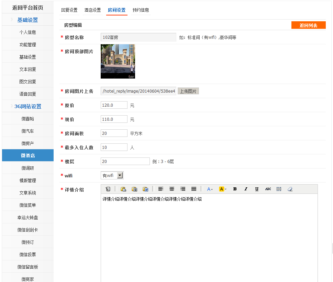The height and width of the screenshot is (282, 333).
Task: Switch to the 预约信息 tab
Action: point(141,10)
